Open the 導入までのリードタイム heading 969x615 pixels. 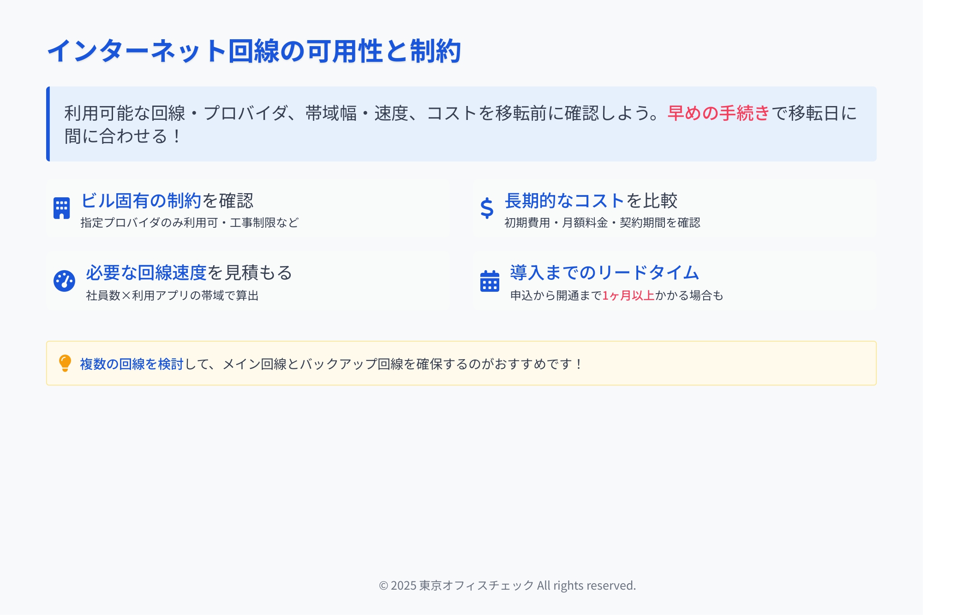tap(604, 272)
